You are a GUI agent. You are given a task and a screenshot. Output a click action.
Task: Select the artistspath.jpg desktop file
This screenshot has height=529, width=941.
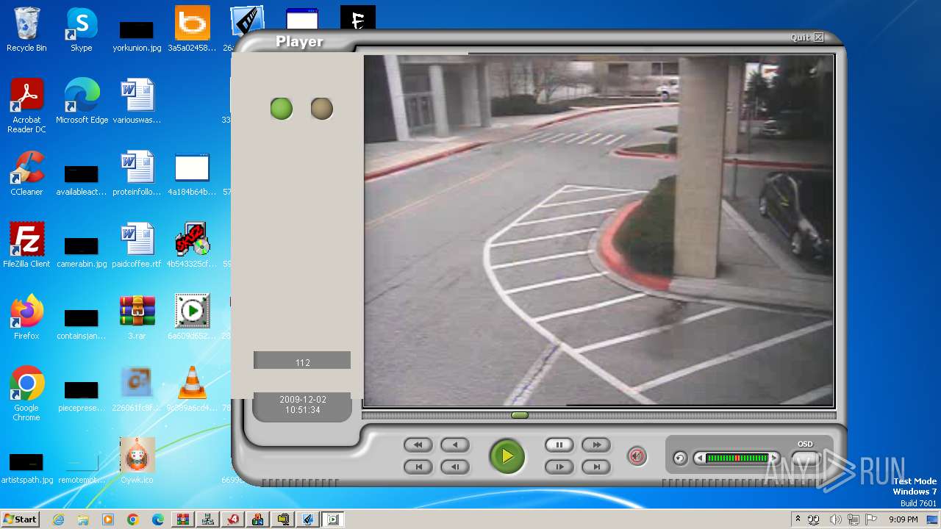[26, 467]
